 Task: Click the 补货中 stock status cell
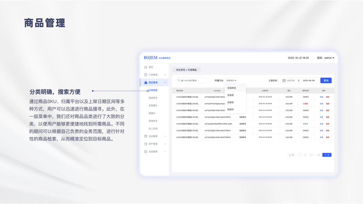306,124
